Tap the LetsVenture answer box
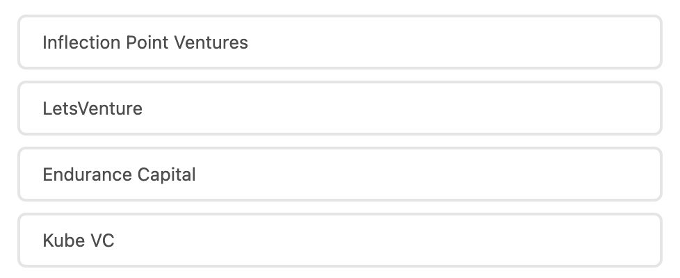Image resolution: width=680 pixels, height=278 pixels. pyautogui.click(x=339, y=108)
